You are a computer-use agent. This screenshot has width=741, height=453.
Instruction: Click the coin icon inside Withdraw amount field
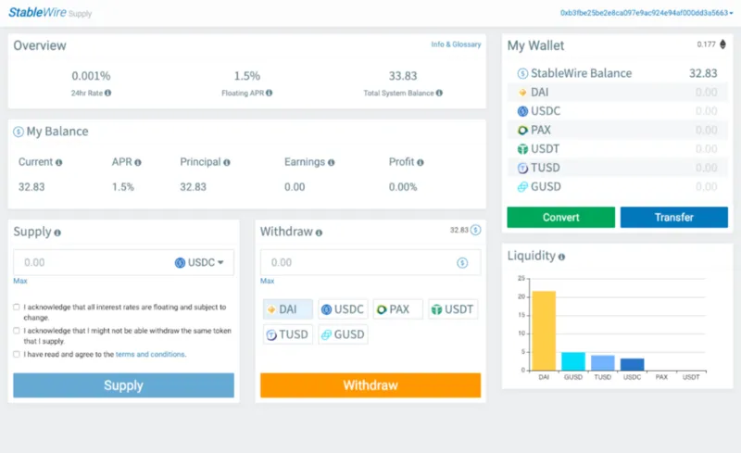[462, 262]
